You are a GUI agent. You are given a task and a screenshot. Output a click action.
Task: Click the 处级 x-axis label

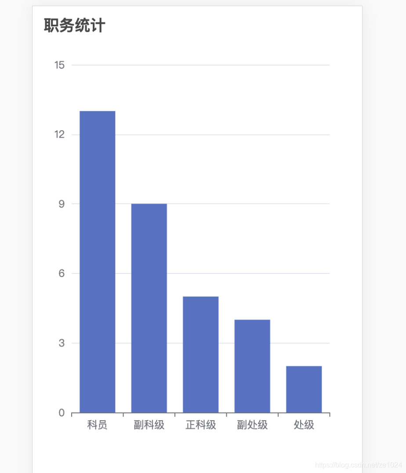304,425
